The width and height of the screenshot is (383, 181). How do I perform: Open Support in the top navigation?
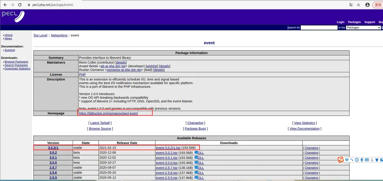pos(369,22)
